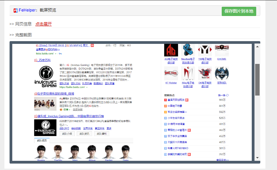Click the 战队资讯 button
The image size is (277, 170).
(x=84, y=134)
